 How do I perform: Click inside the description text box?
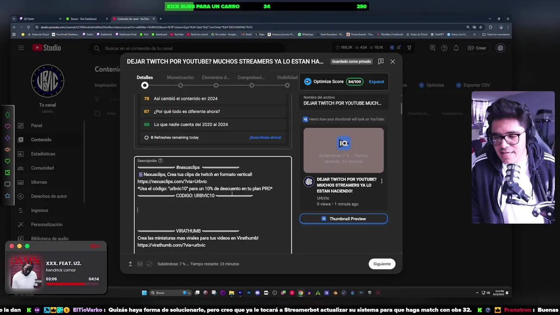[x=213, y=205]
